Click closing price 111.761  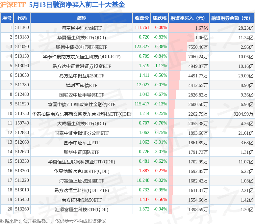click(x=142, y=28)
